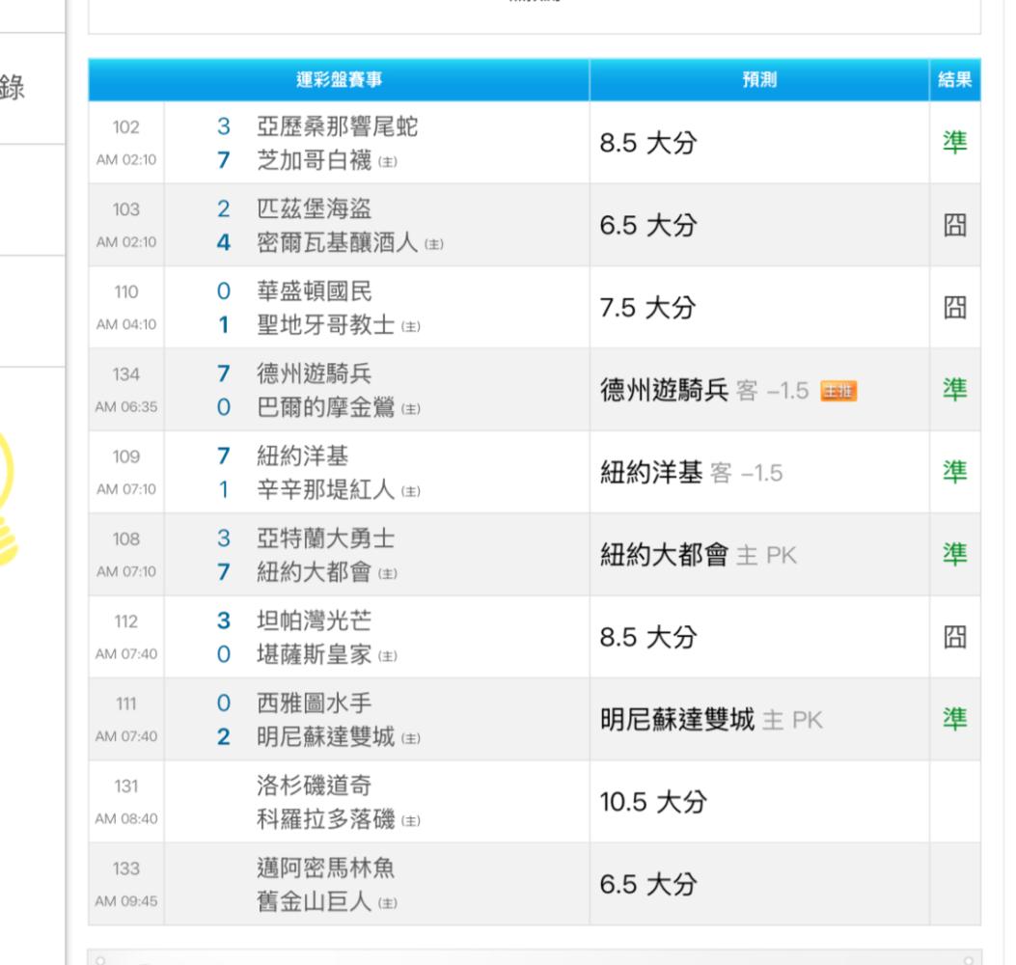Select team 亞歷桑那響尾蛇
The image size is (1016, 965).
tap(337, 126)
